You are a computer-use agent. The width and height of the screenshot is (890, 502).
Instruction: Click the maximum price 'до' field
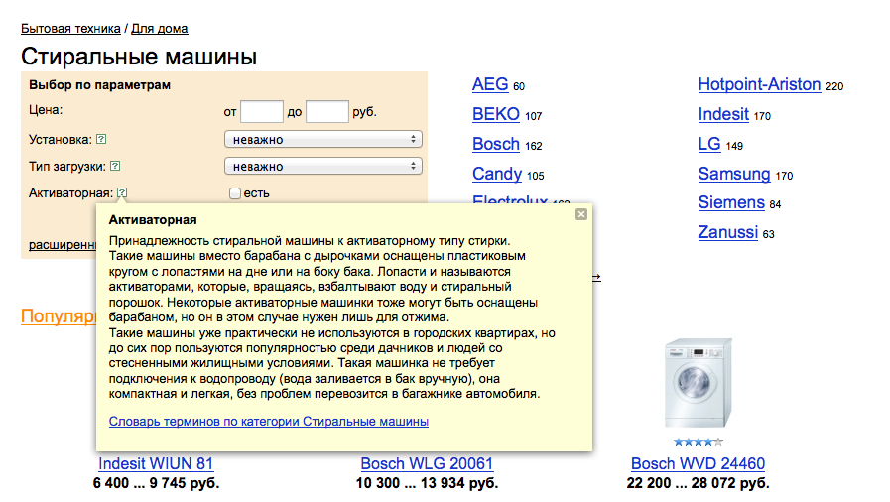tap(326, 112)
